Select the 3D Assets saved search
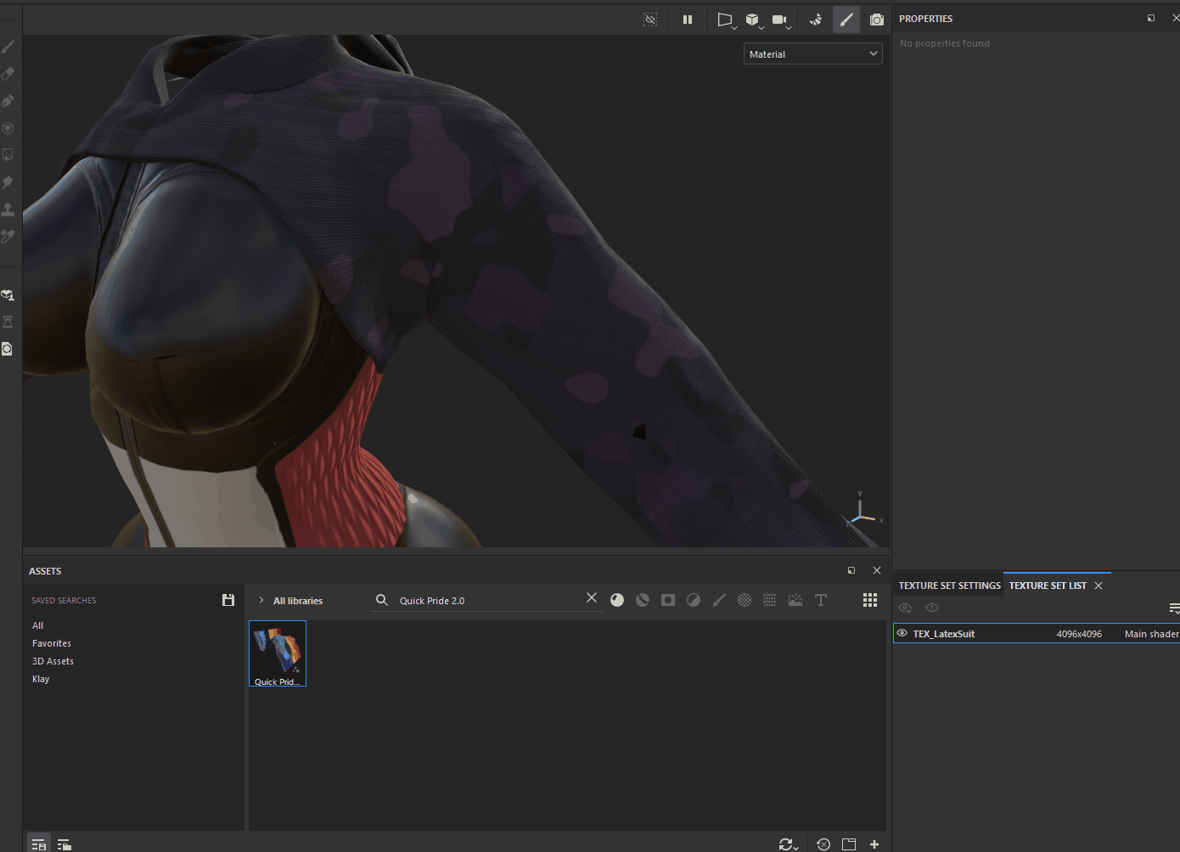This screenshot has width=1180, height=852. (53, 661)
